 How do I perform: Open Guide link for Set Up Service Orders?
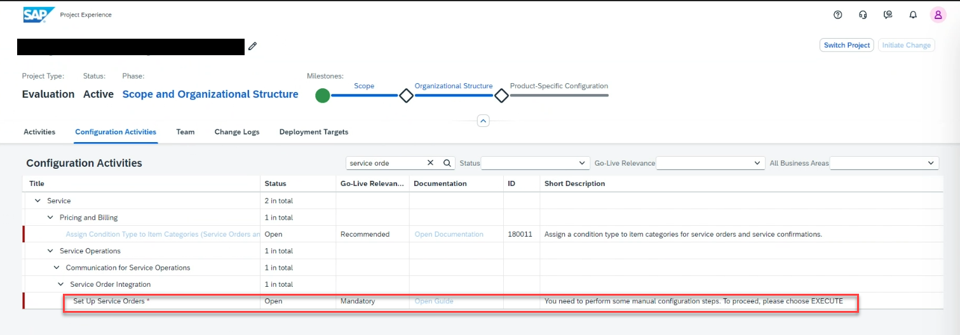click(x=434, y=301)
